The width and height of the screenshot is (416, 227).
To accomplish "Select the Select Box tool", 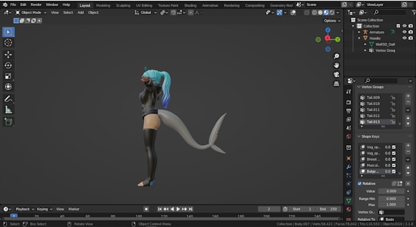I will click(x=9, y=32).
